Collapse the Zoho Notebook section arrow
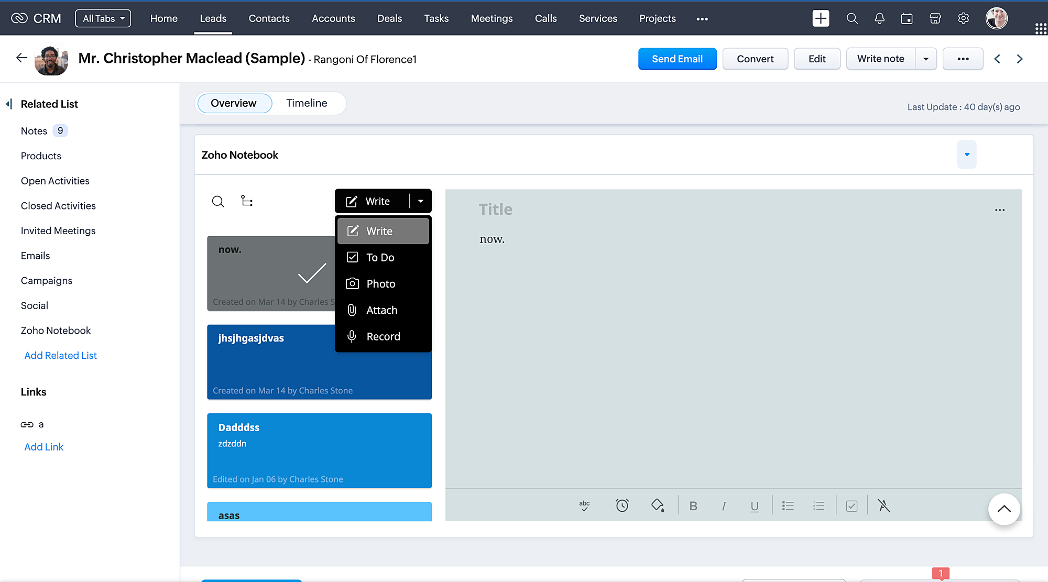The height and width of the screenshot is (582, 1048). [x=967, y=155]
